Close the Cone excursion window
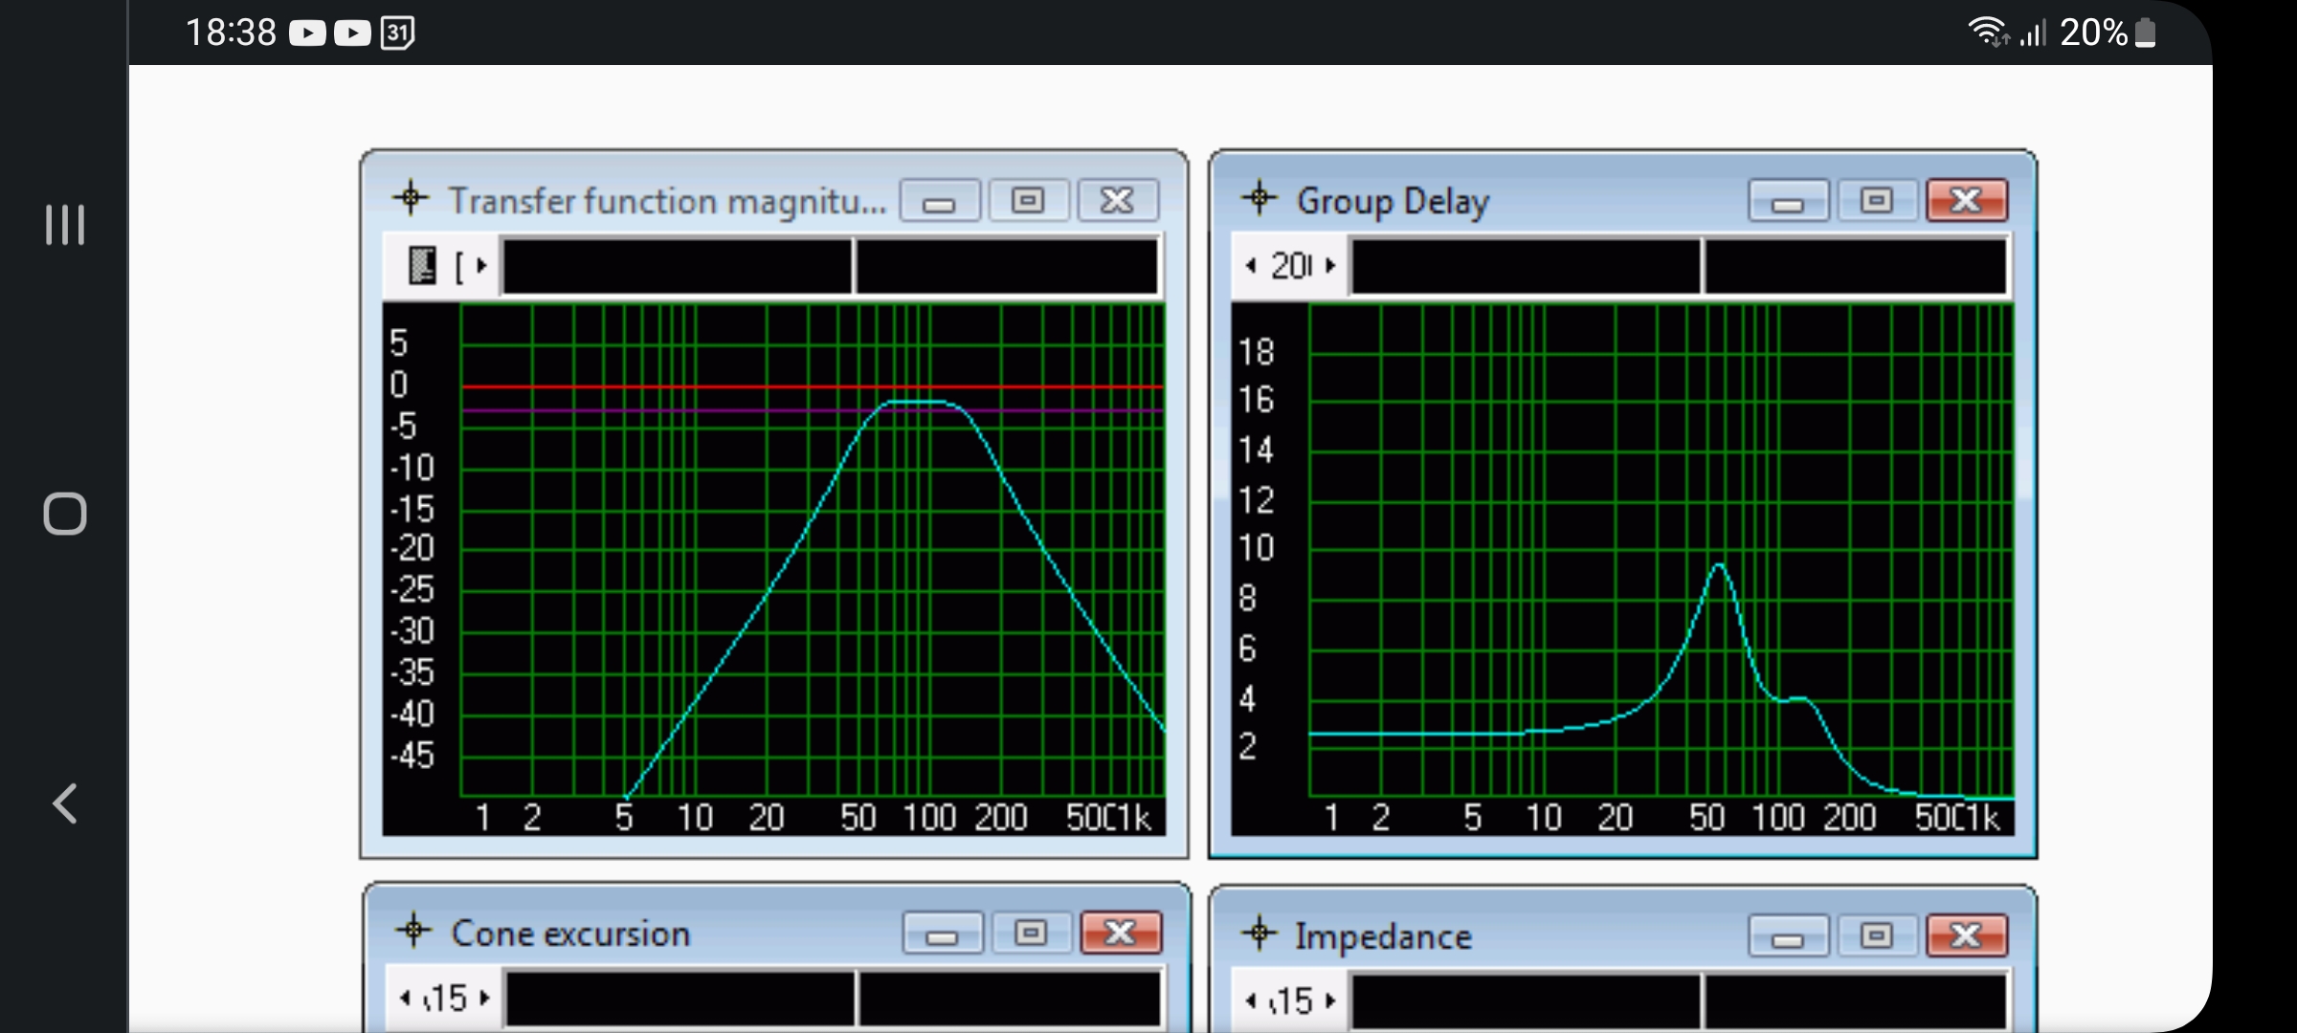This screenshot has height=1033, width=2297. tap(1120, 933)
